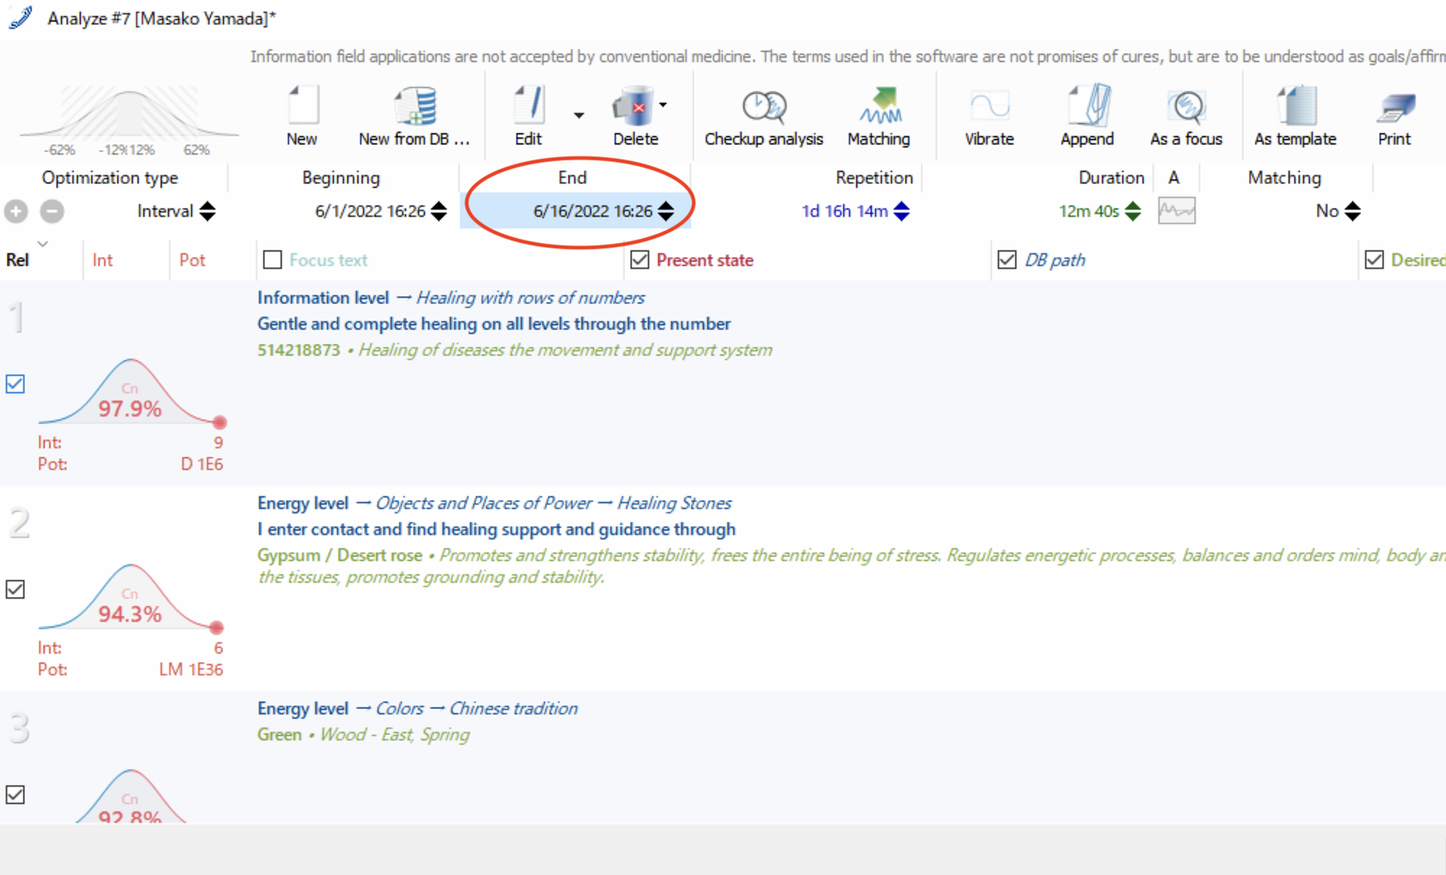Change the Interval optimization type spinner
This screenshot has height=875, width=1446.
(208, 211)
